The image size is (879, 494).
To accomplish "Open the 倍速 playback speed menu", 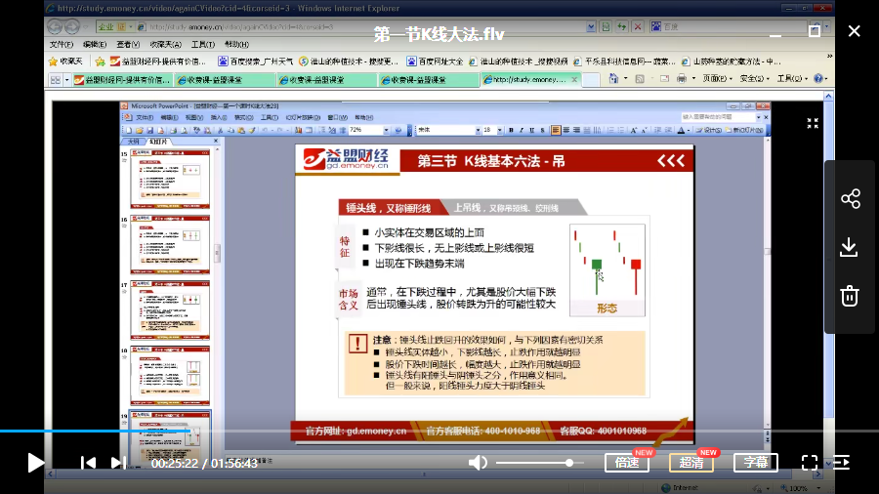I will tap(626, 463).
